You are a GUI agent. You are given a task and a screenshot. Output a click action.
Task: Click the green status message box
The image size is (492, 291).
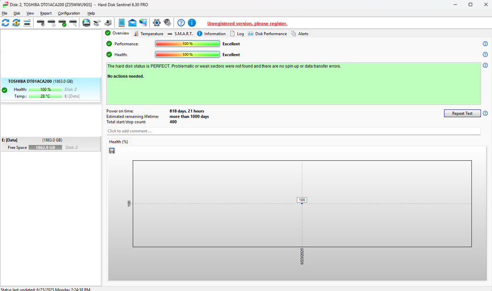point(294,84)
